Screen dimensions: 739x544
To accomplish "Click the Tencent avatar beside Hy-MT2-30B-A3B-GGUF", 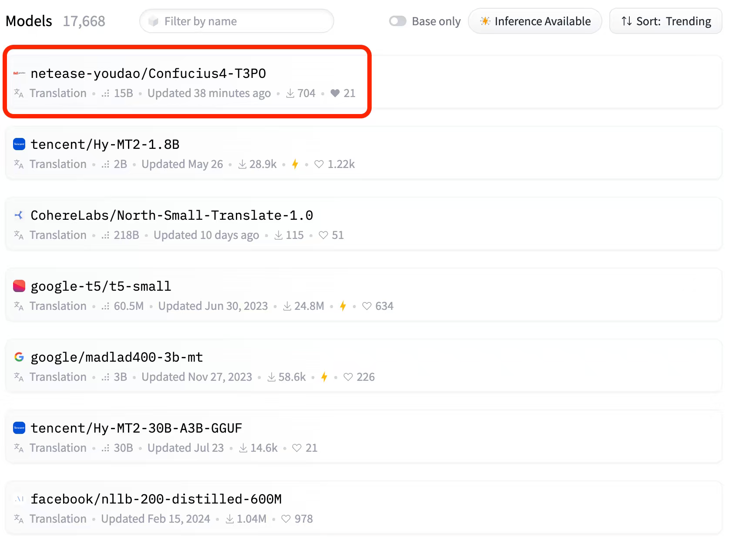I will 19,428.
